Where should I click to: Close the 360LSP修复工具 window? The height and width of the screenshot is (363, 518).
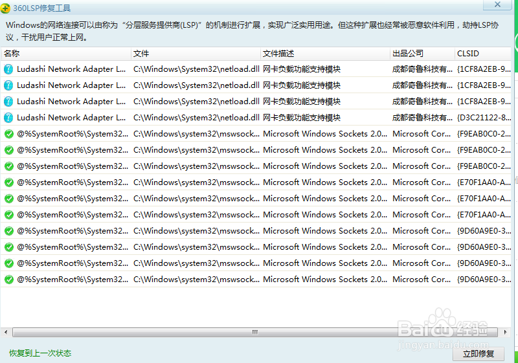(x=497, y=5)
